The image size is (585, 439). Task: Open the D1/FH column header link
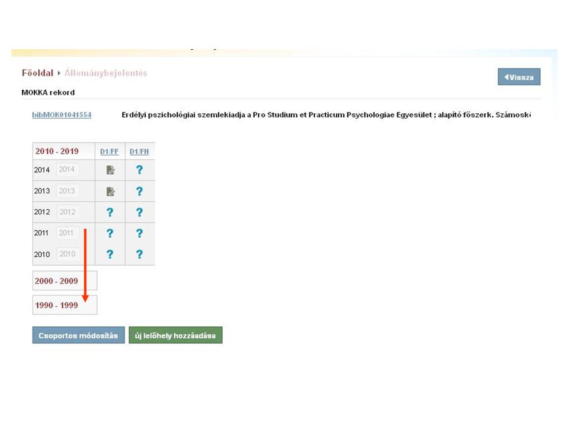(x=139, y=151)
